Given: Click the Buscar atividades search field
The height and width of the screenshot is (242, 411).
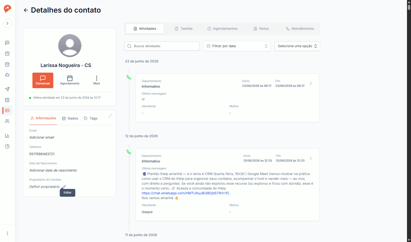Looking at the screenshot, I should (x=162, y=46).
